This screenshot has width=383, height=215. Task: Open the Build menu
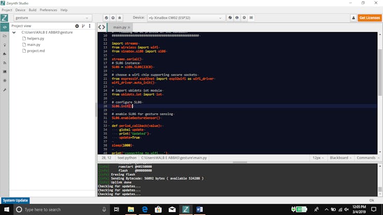pos(33,10)
